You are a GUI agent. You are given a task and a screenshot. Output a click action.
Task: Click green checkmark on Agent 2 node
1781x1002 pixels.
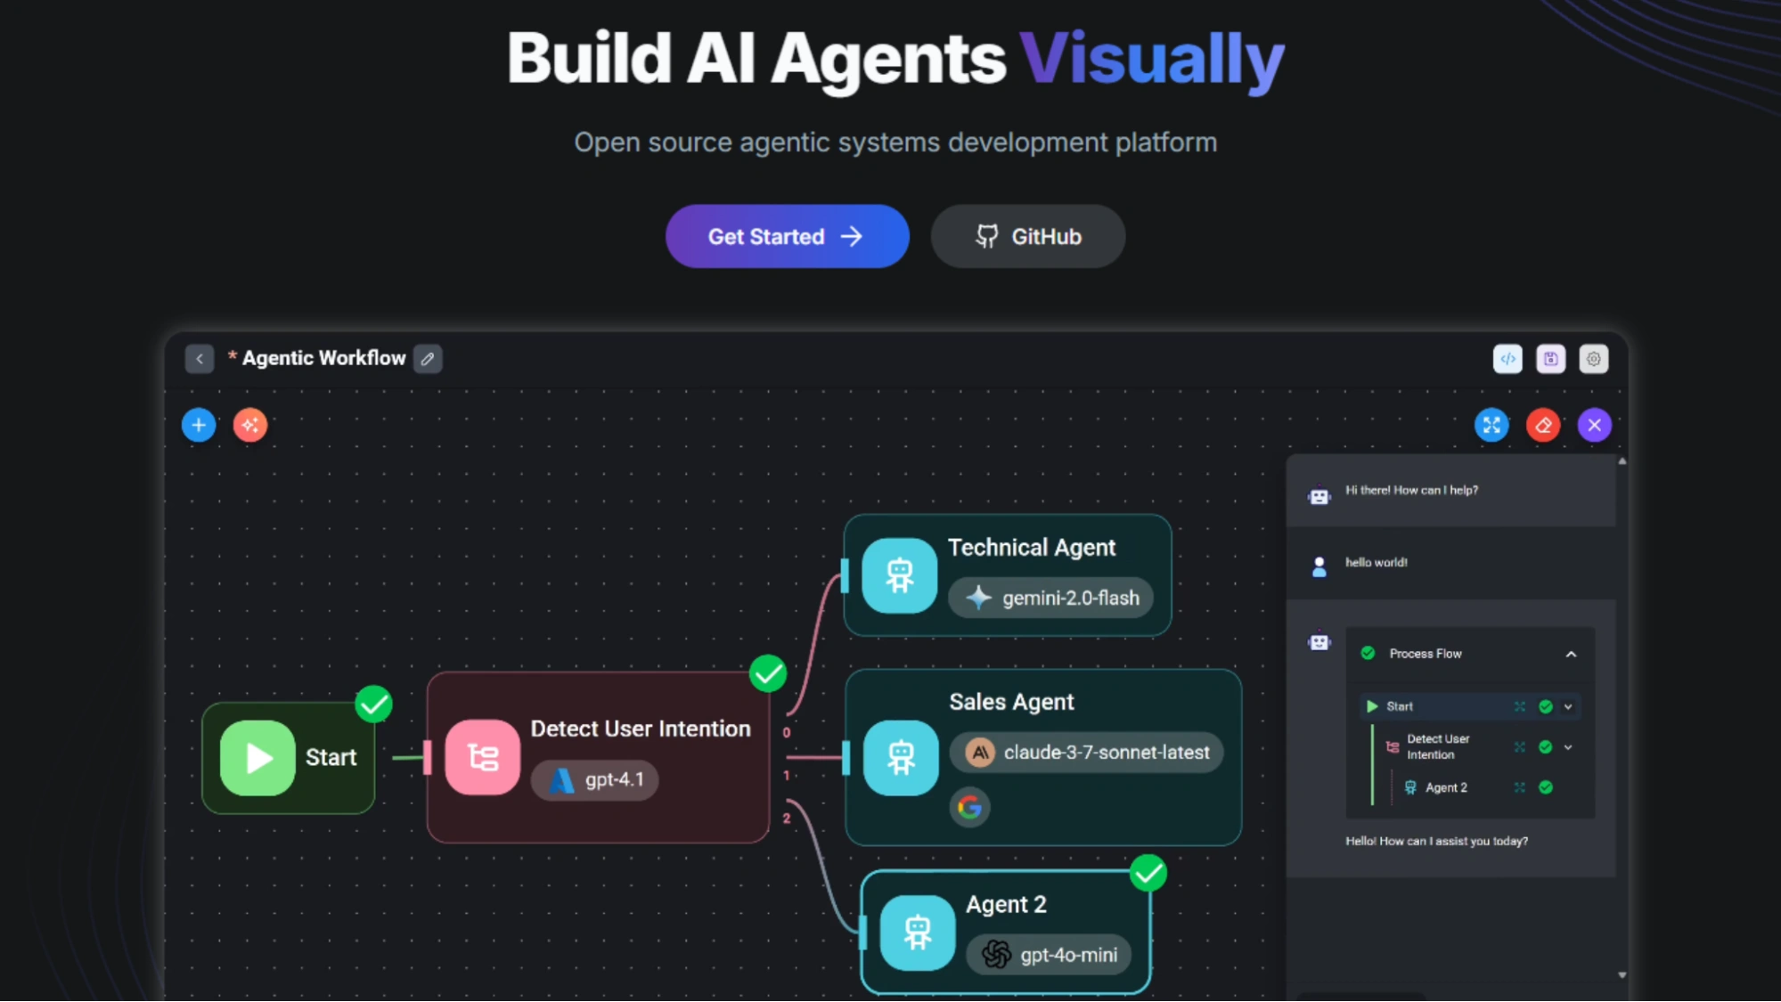(x=1148, y=873)
